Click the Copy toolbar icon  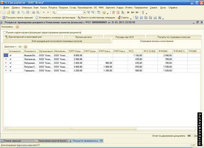[23, 12]
